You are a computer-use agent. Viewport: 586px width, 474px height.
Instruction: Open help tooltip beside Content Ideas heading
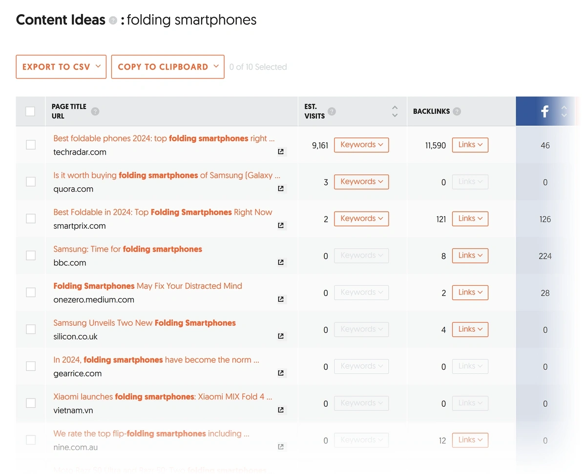coord(113,20)
